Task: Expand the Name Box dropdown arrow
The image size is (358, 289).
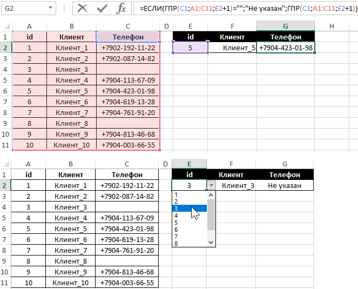Action: [50, 8]
